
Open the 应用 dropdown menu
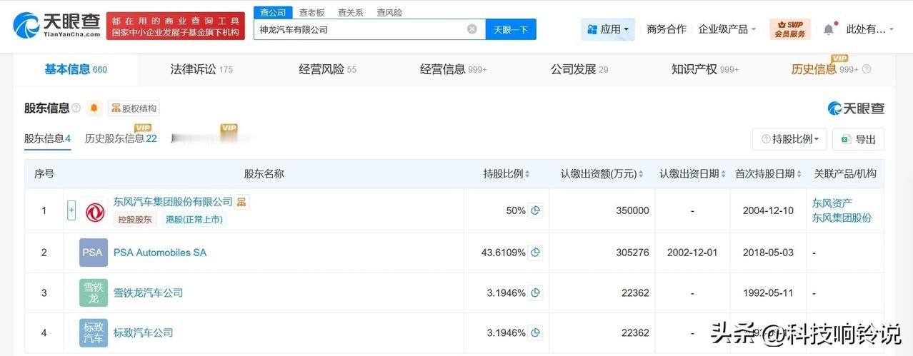(607, 29)
